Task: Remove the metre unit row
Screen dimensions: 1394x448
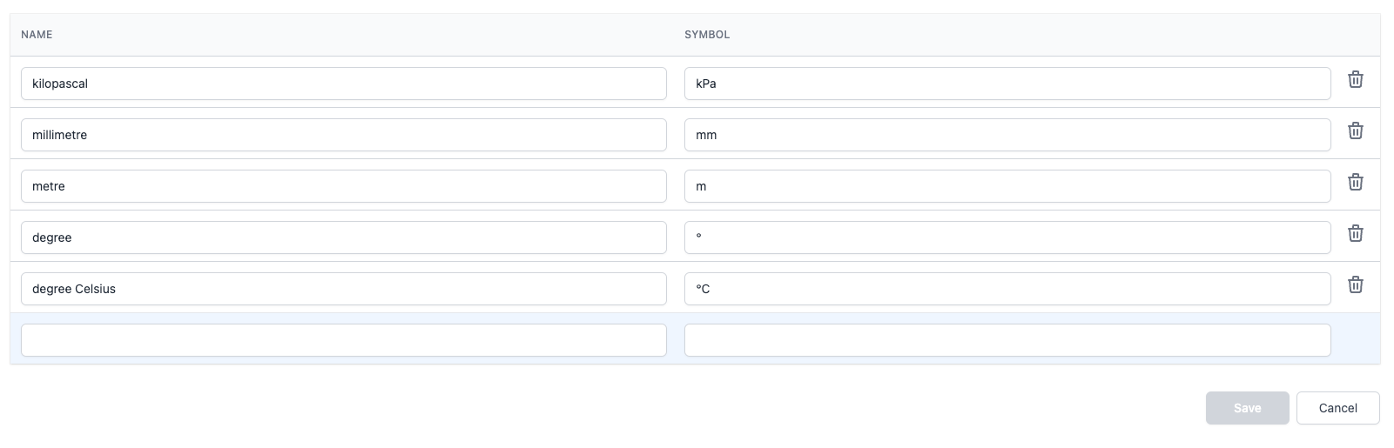Action: coord(1355,183)
